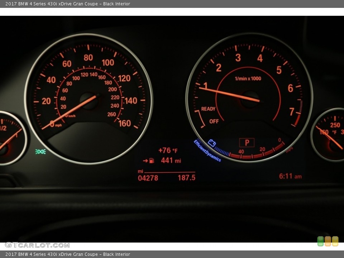Click the 1/2 mark on fuel gauge
This screenshot has width=344, height=258.
(3, 128)
